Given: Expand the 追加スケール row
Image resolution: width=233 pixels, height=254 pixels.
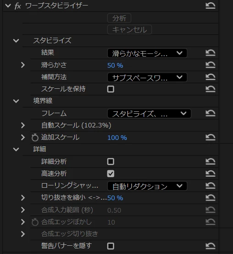Looking at the screenshot, I should 23,138.
